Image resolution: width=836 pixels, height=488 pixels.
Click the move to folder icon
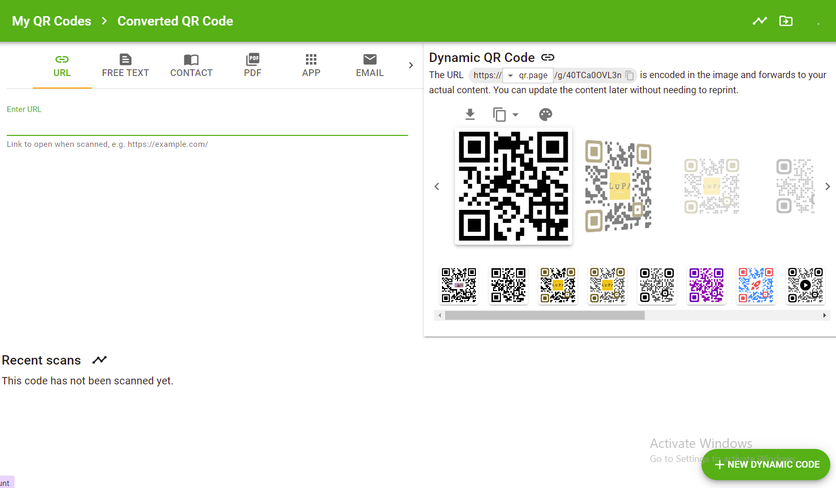click(x=785, y=21)
